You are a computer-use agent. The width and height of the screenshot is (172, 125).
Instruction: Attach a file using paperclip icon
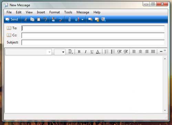[69, 20]
